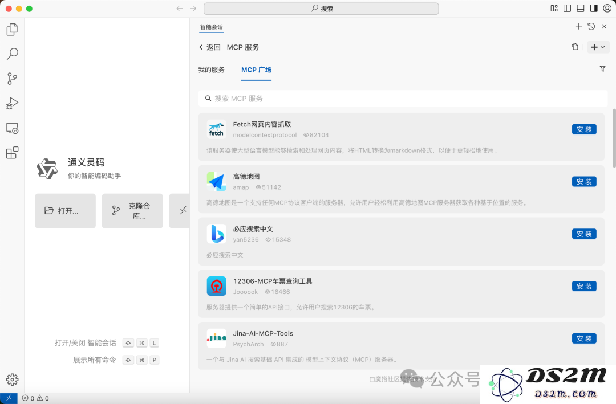
Task: Open the 12306-MCP车票查询工具 title
Action: tap(273, 281)
